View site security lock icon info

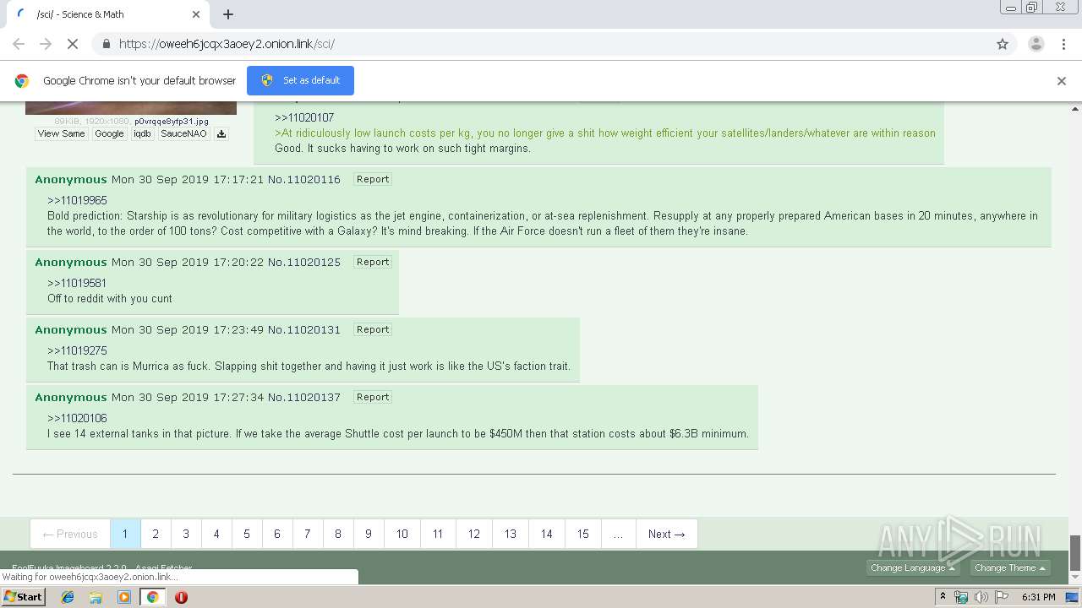click(106, 44)
